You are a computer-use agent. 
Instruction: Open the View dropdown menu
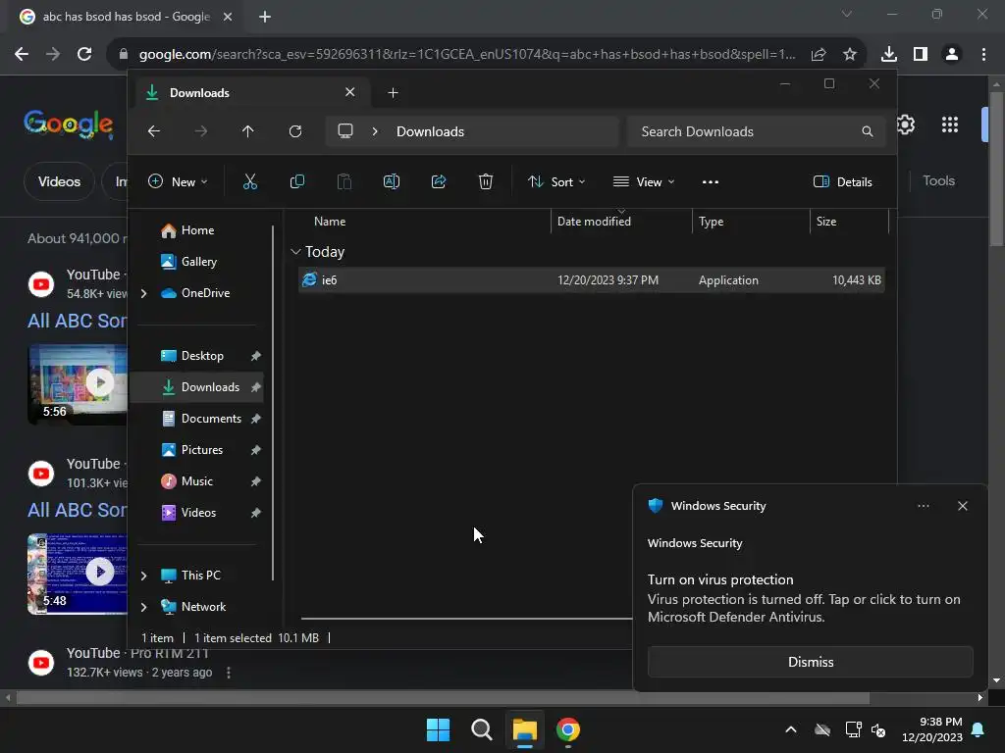click(x=644, y=181)
